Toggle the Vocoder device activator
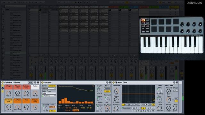 [43, 82]
